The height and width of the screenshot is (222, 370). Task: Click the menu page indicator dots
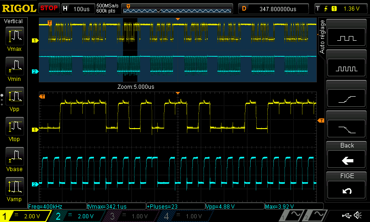tap(2, 99)
